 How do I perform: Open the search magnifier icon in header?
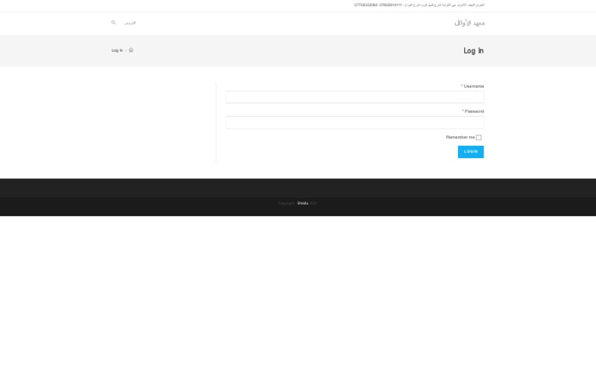pyautogui.click(x=113, y=22)
